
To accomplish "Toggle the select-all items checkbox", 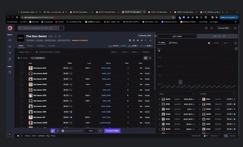I will 22,63.
